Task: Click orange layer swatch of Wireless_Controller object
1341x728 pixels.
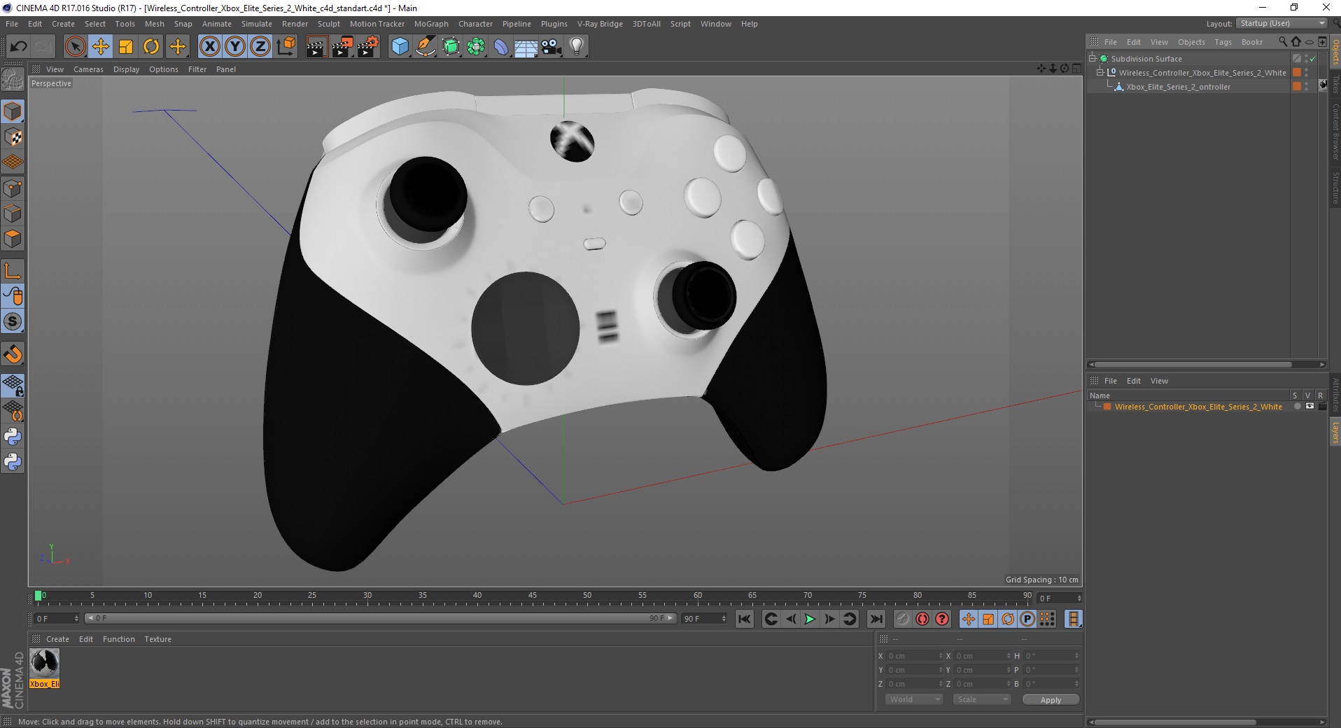Action: point(1297,73)
